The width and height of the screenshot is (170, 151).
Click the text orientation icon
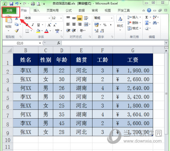pos(82,30)
